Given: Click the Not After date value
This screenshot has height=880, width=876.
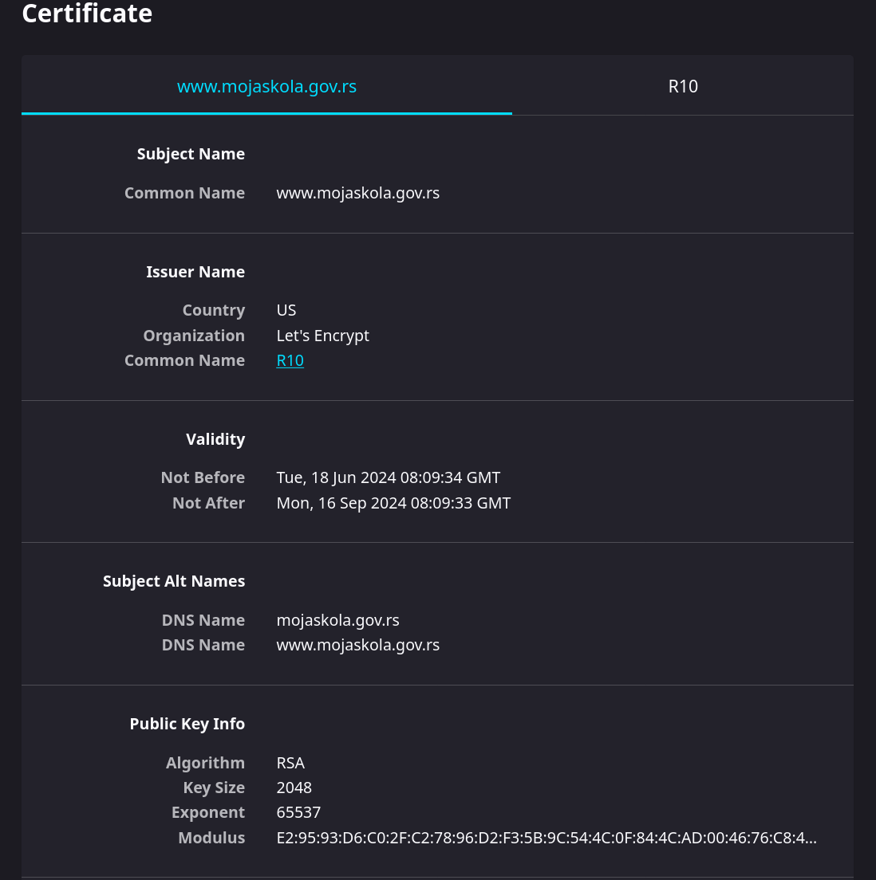Looking at the screenshot, I should click(x=393, y=503).
